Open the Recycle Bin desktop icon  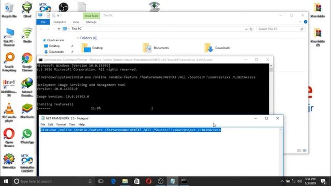coord(9,10)
